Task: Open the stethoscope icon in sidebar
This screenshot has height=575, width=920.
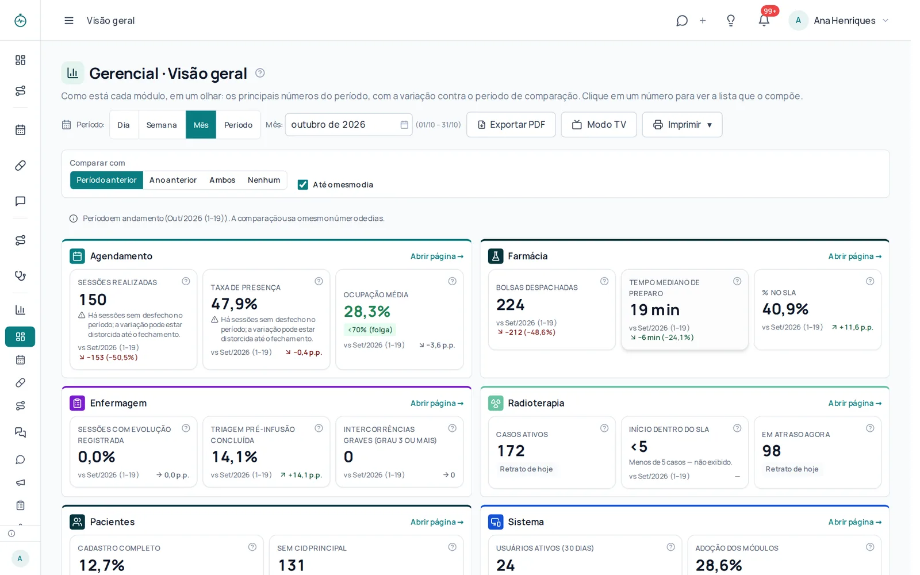Action: pos(20,275)
